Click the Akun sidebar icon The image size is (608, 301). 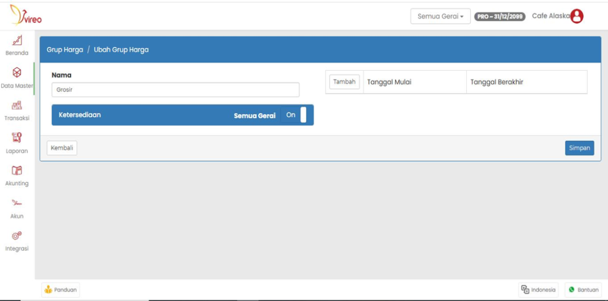(17, 204)
